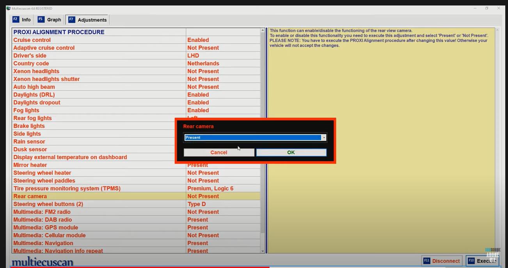Select the Auto high beam row
Viewport: 508px width, 268px height.
point(136,87)
